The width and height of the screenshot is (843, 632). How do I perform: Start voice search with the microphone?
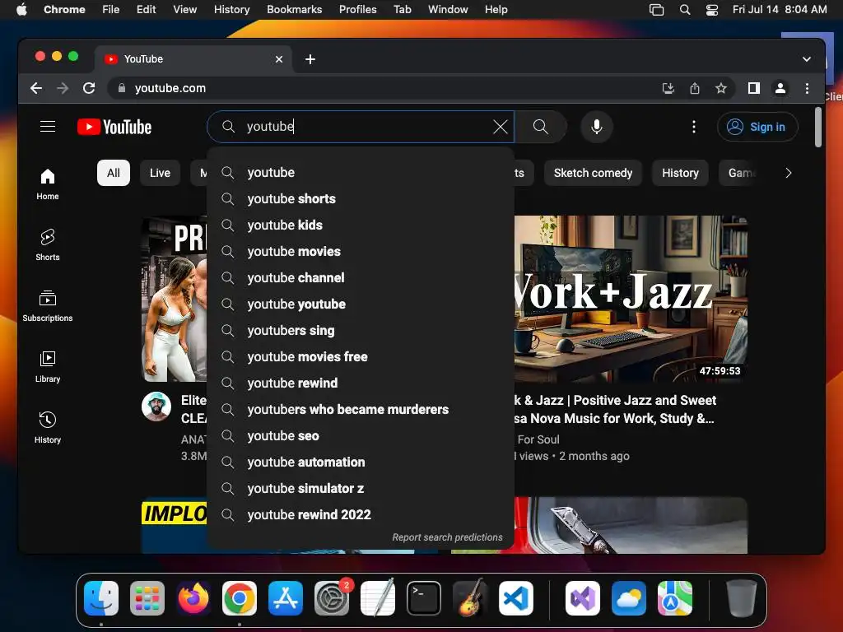(x=596, y=127)
